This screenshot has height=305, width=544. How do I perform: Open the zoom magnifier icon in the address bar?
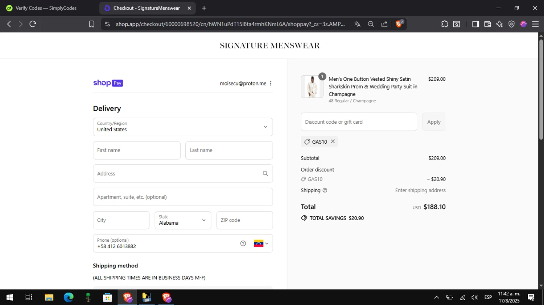point(371,24)
